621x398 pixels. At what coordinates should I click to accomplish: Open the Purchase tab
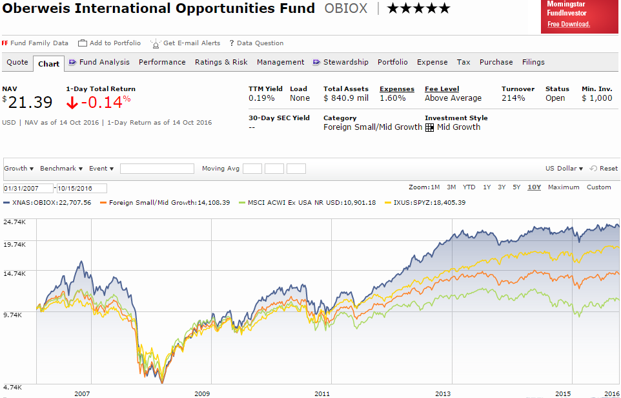pyautogui.click(x=496, y=62)
